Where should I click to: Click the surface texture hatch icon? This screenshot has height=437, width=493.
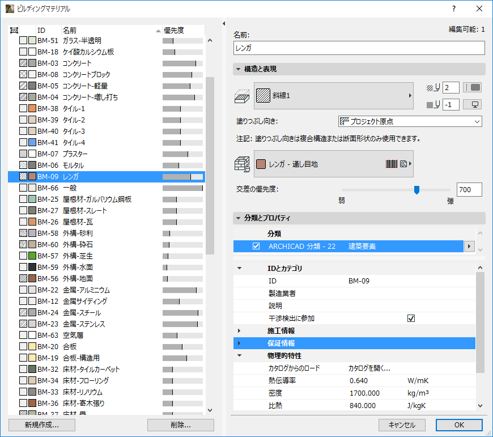(x=391, y=164)
